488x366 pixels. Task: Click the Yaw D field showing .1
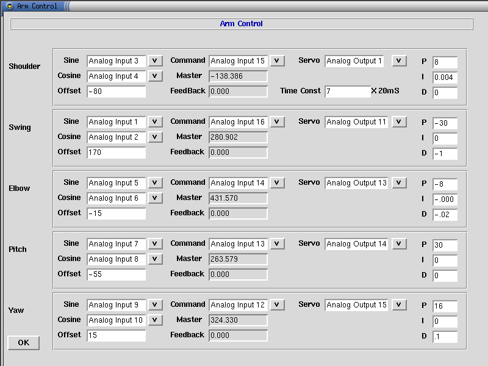[x=445, y=337]
